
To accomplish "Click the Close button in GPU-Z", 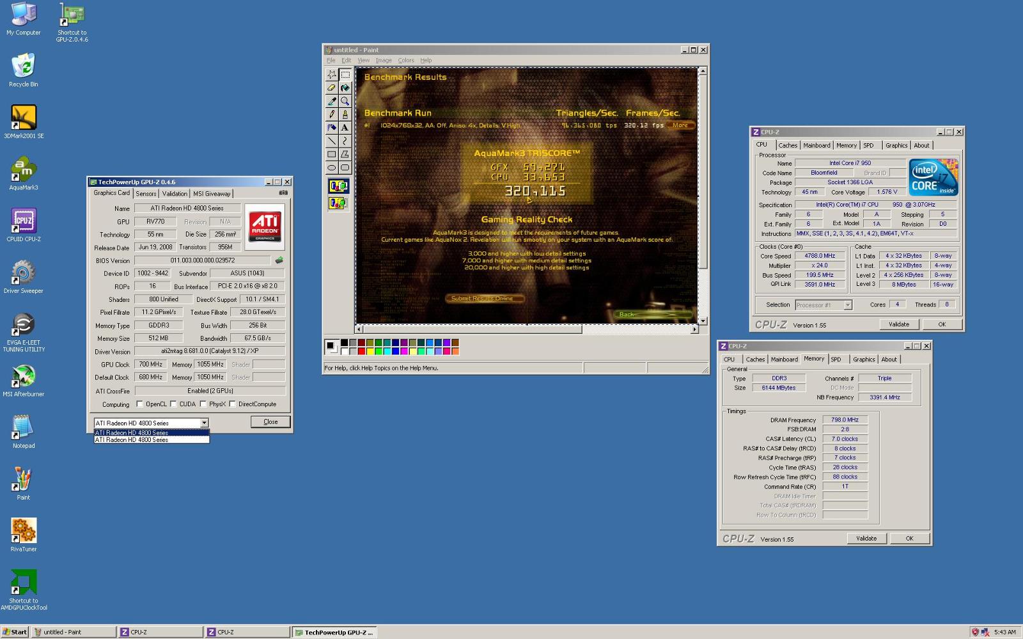I will [270, 422].
